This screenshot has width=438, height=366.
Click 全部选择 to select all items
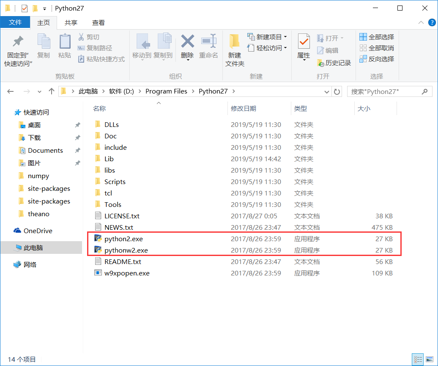[376, 37]
